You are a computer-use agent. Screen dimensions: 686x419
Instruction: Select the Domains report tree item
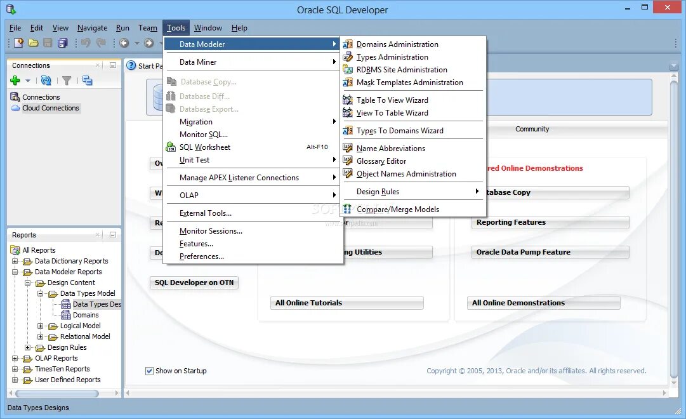point(86,315)
